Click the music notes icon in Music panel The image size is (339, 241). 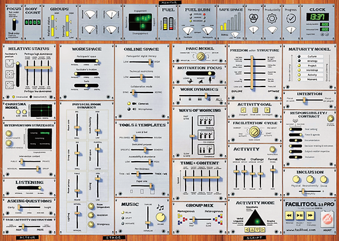click(160, 207)
